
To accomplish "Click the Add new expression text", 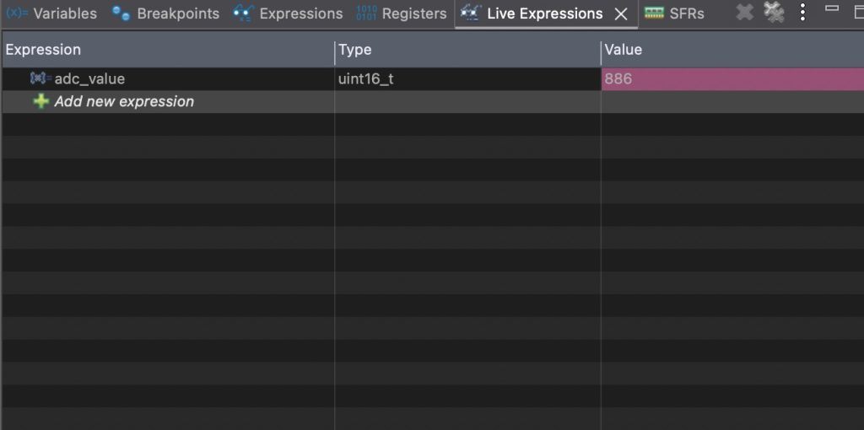I will [124, 101].
